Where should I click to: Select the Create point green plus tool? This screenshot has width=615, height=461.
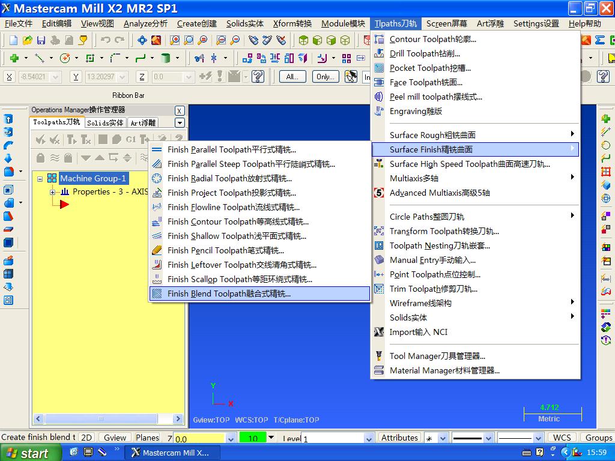point(14,58)
